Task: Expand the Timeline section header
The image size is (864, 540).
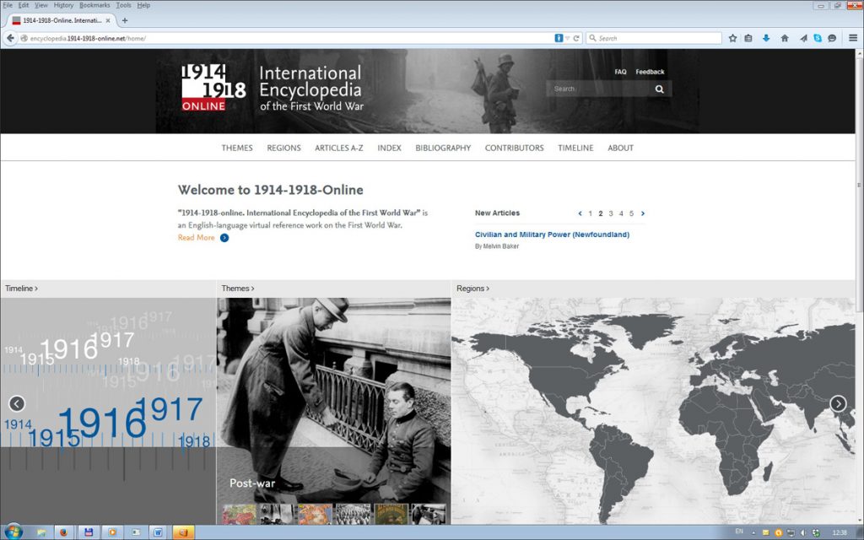Action: (21, 289)
